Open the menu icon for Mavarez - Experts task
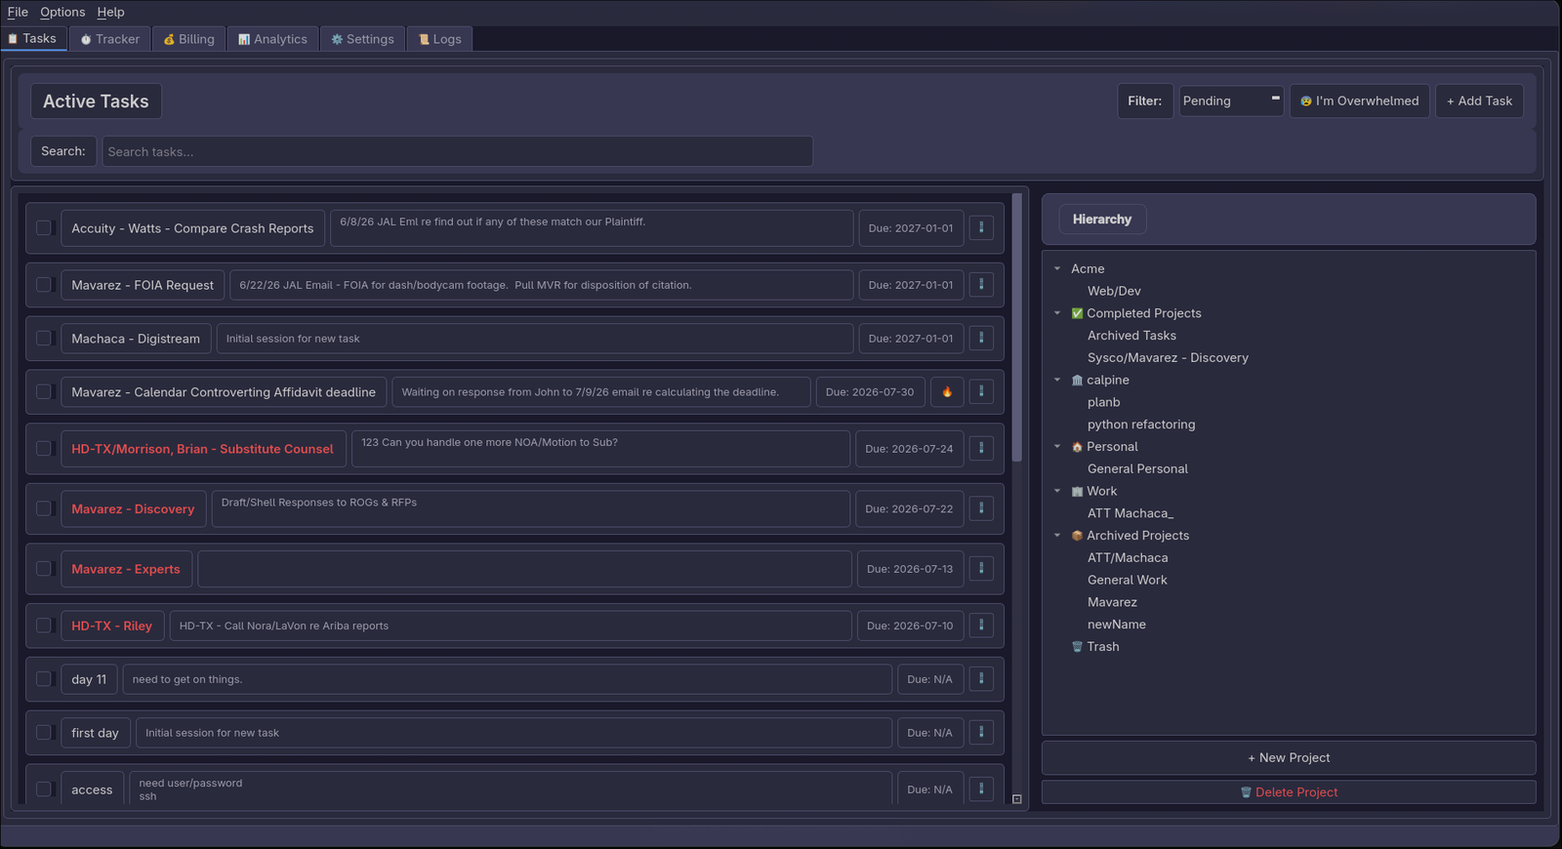 (x=981, y=568)
